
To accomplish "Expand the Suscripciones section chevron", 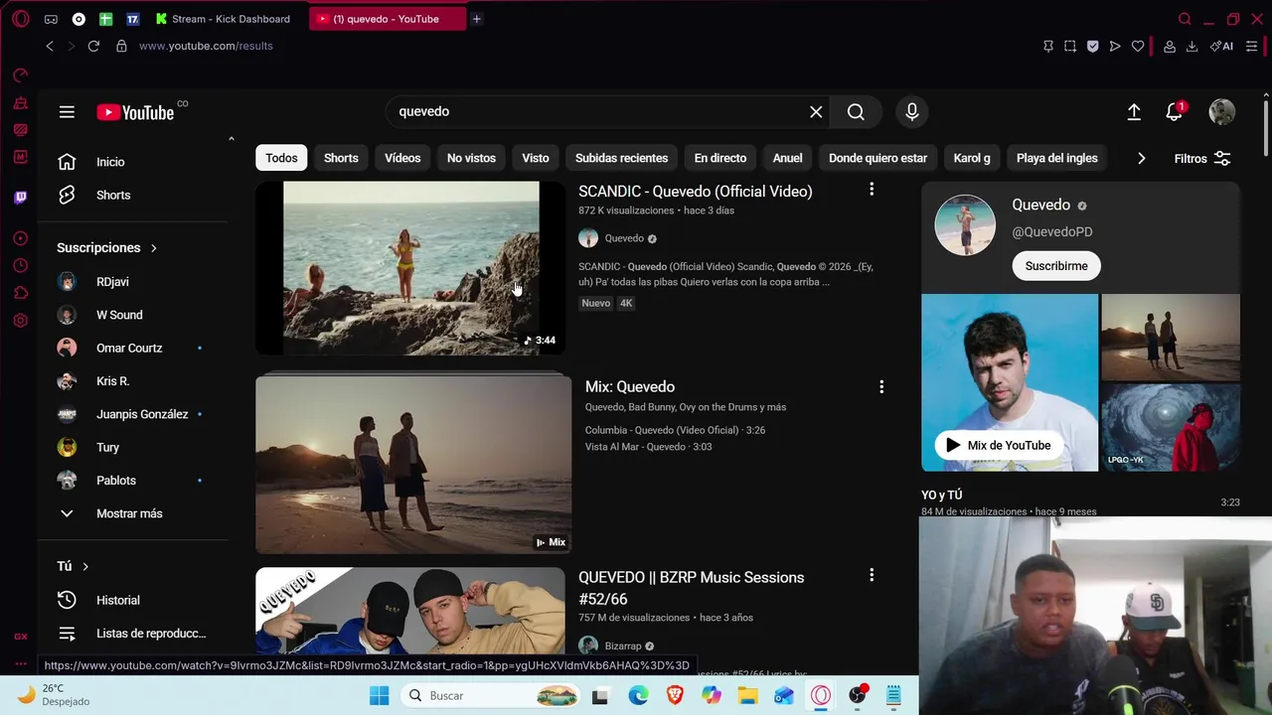I will [x=153, y=248].
